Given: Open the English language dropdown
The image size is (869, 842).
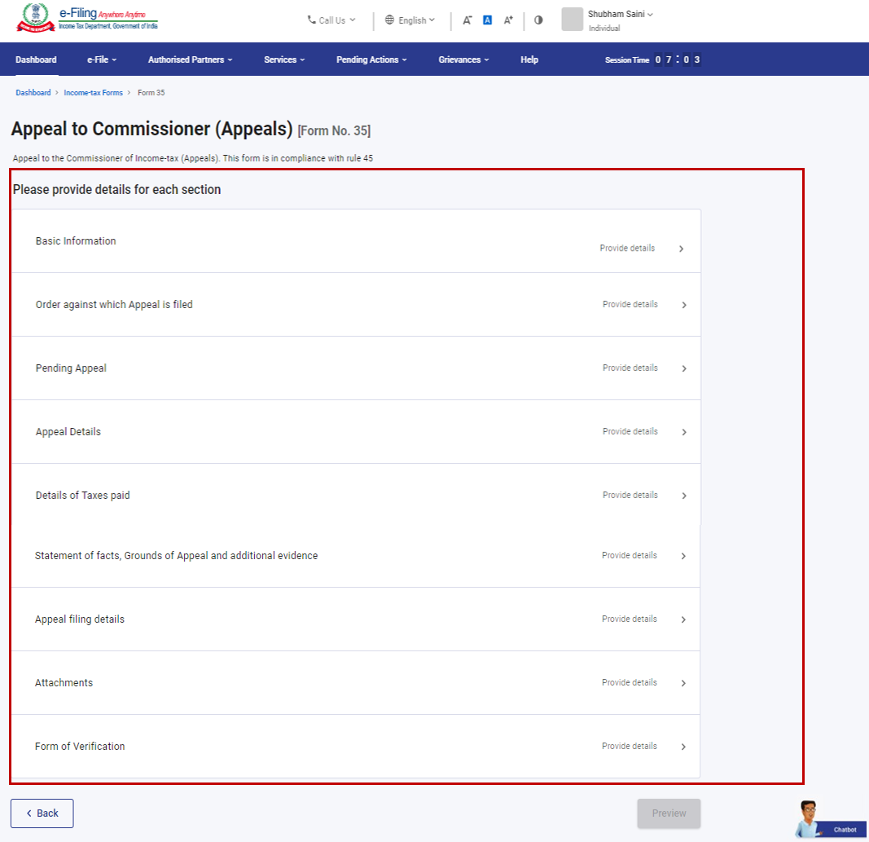Looking at the screenshot, I should tap(410, 20).
